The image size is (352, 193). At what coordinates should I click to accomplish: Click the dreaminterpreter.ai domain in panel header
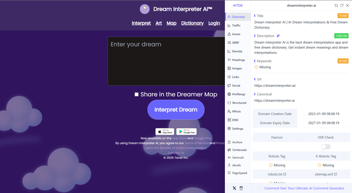(301, 6)
